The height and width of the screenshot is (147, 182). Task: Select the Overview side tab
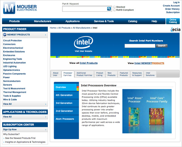pyautogui.click(x=66, y=87)
